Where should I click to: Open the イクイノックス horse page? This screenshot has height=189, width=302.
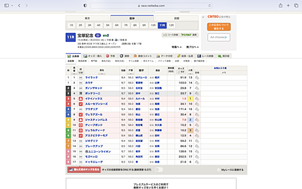[94, 99]
